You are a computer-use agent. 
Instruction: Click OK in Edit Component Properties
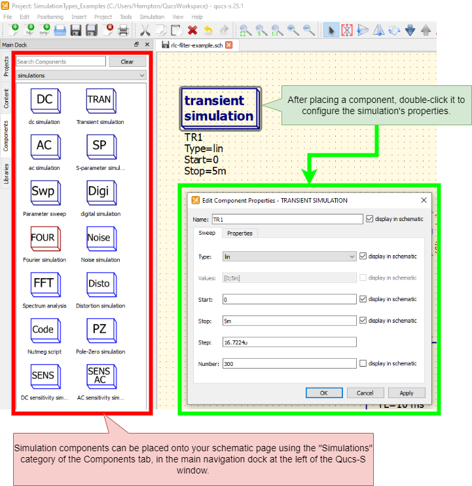pos(324,393)
